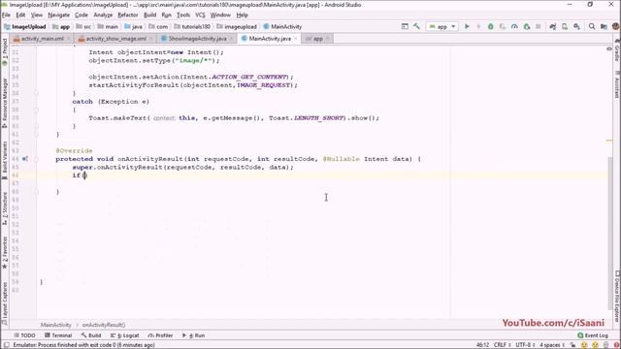Screen dimensions: 621x349
Task: Open the Refactor menu
Action: (x=128, y=16)
